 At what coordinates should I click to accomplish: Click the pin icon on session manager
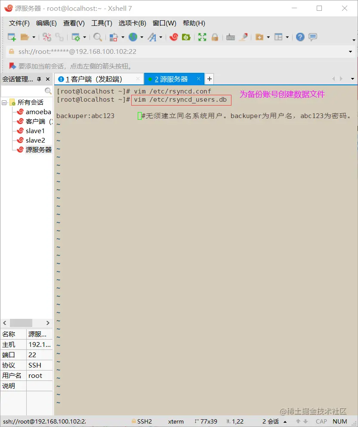39,79
